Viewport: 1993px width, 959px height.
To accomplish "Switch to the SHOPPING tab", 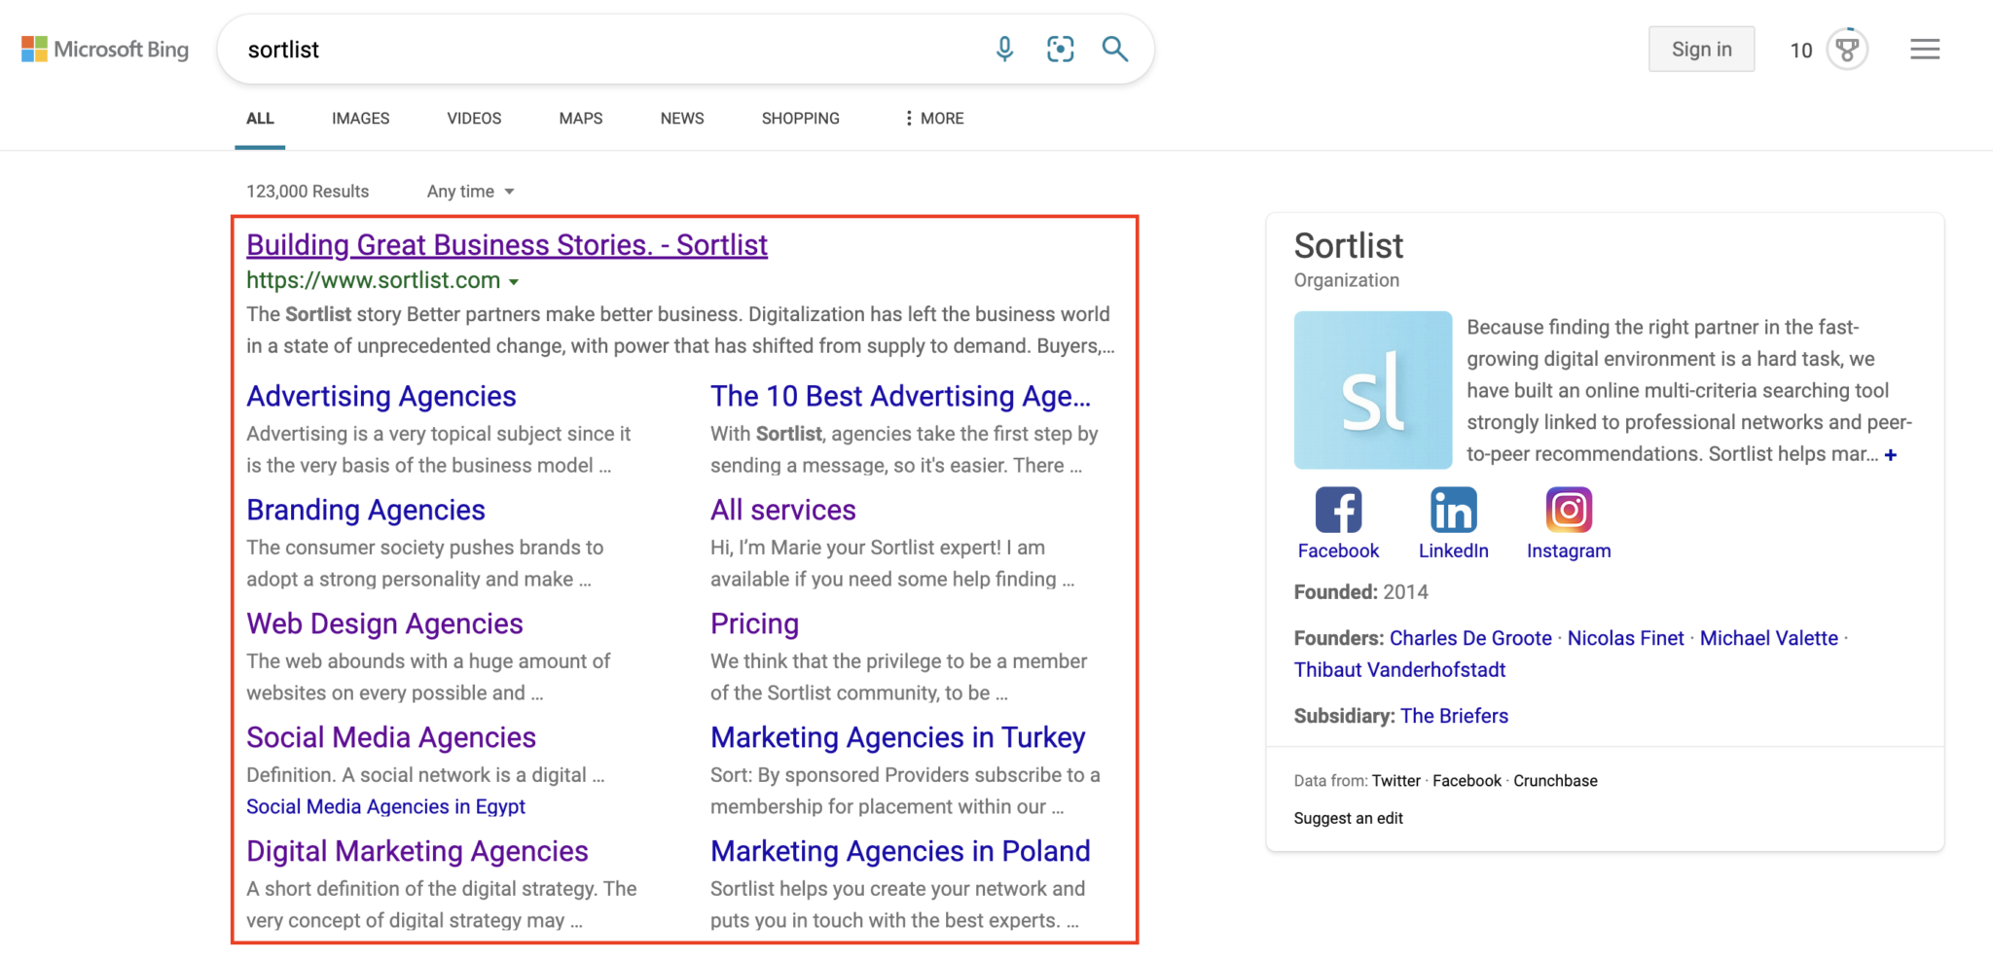I will pyautogui.click(x=800, y=118).
